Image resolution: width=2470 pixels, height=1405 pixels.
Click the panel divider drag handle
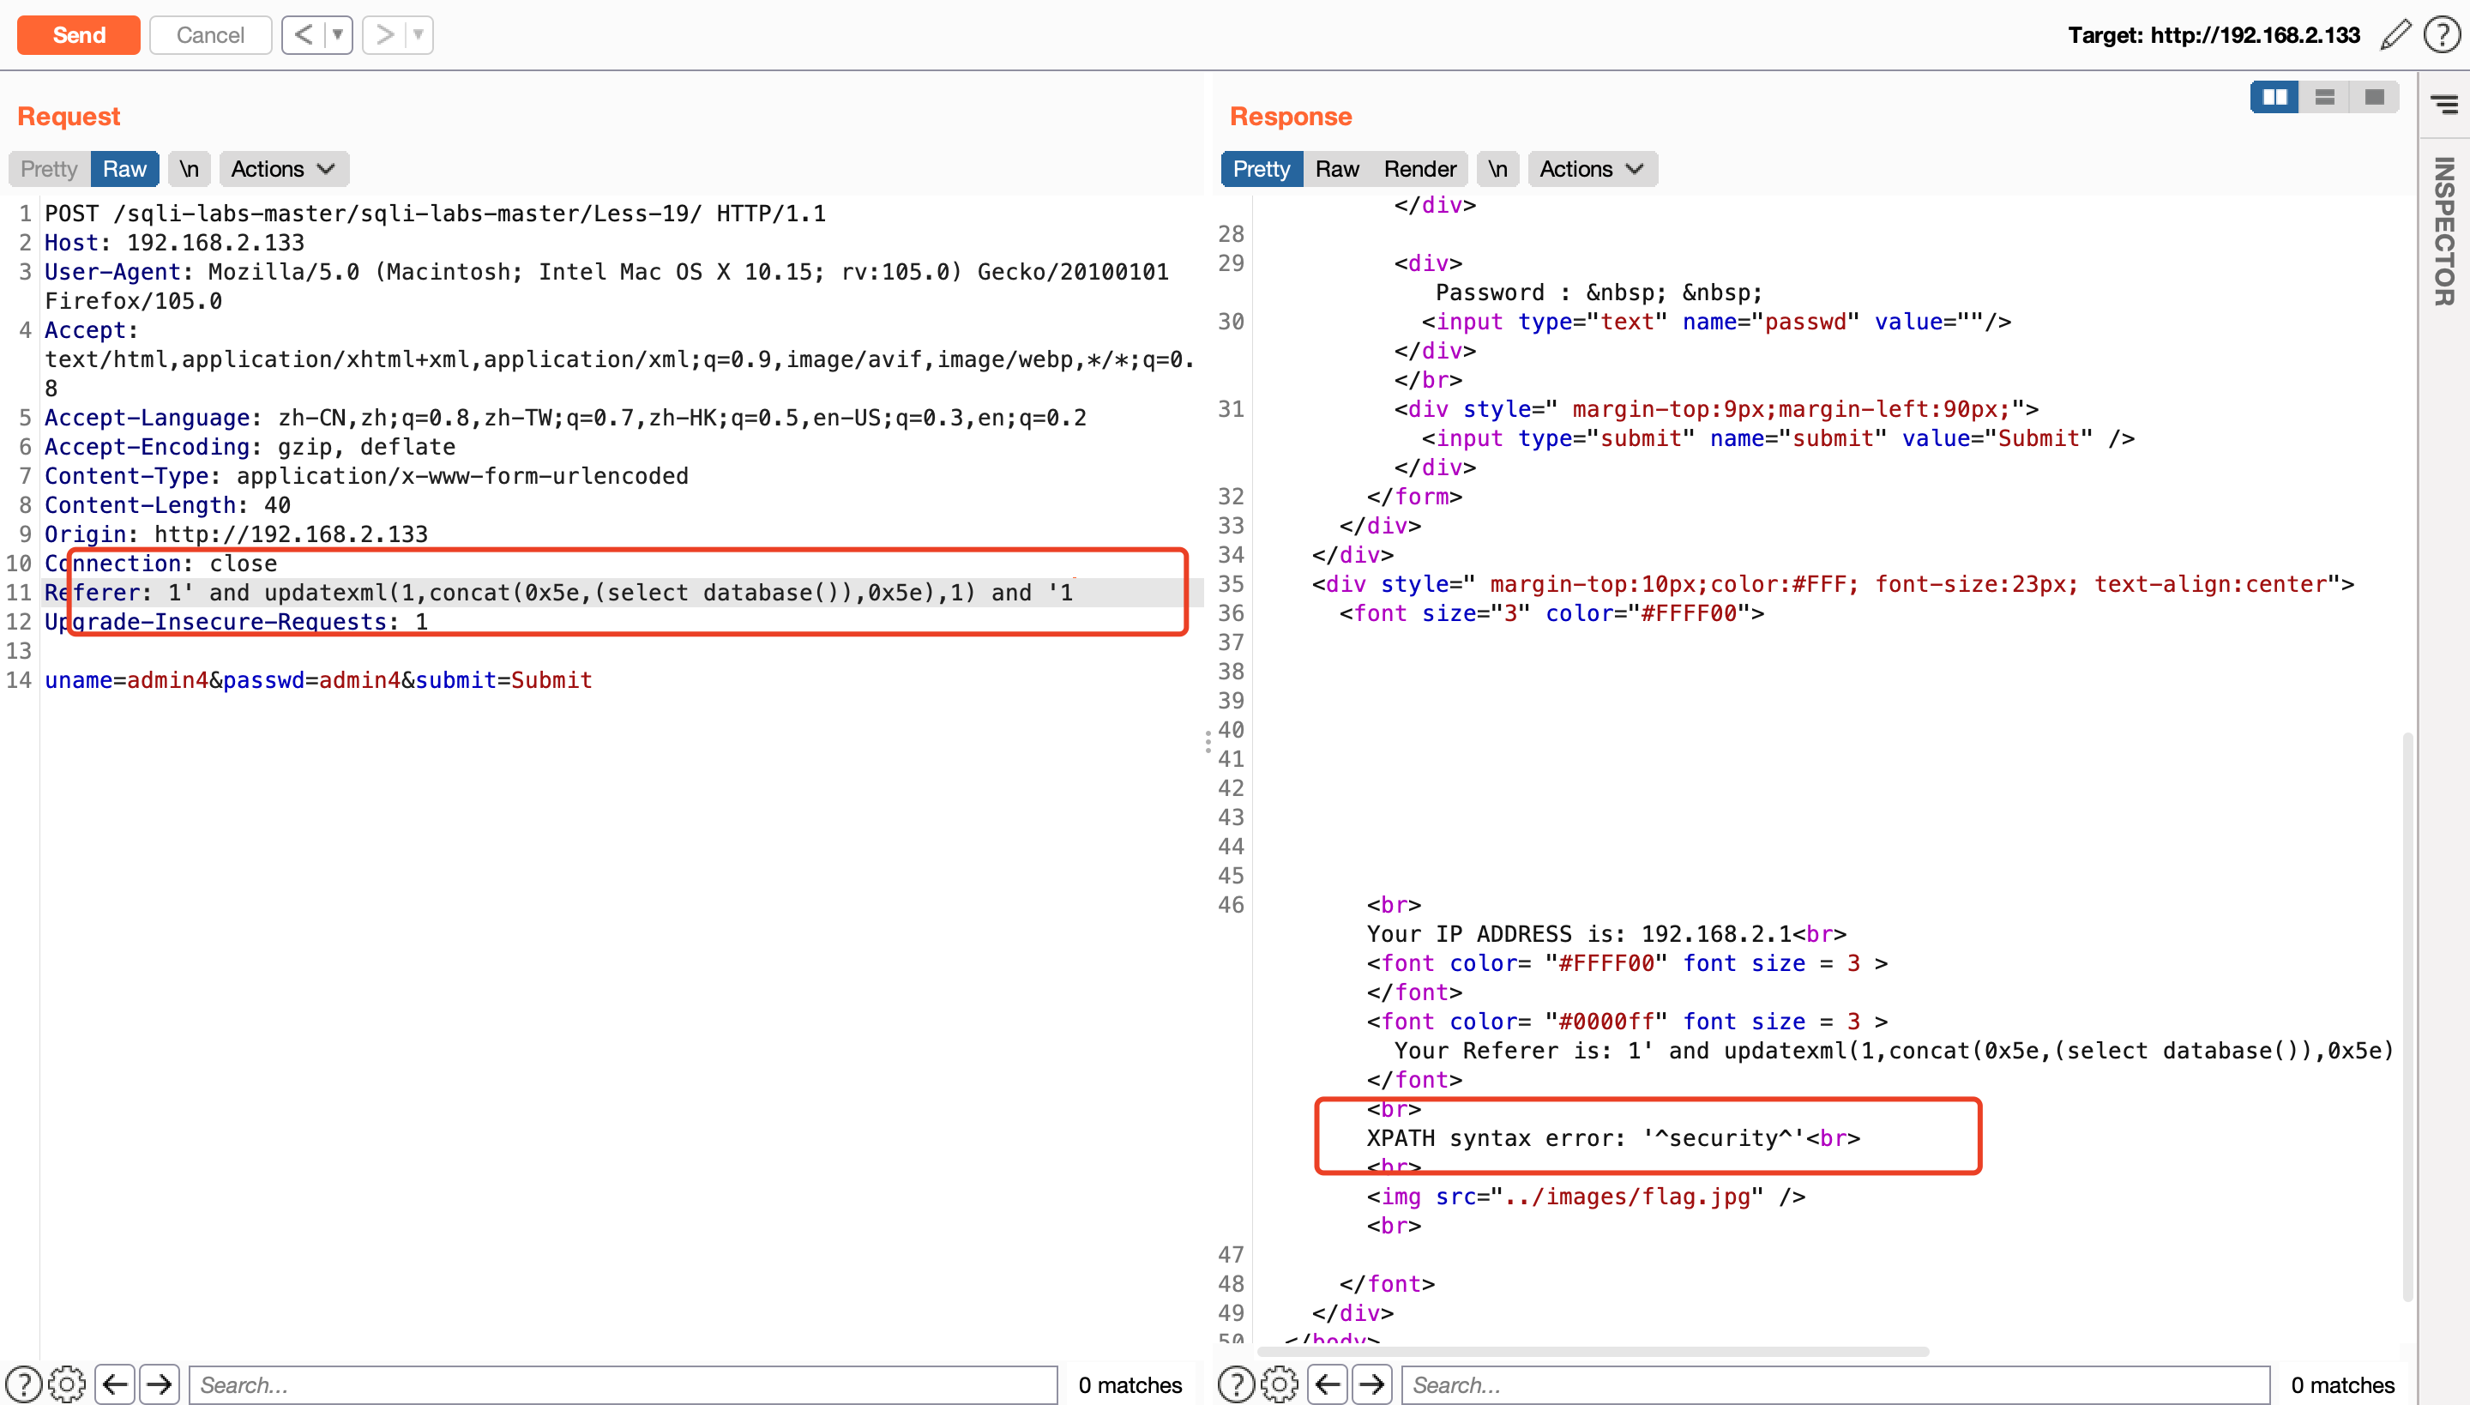click(x=1207, y=742)
